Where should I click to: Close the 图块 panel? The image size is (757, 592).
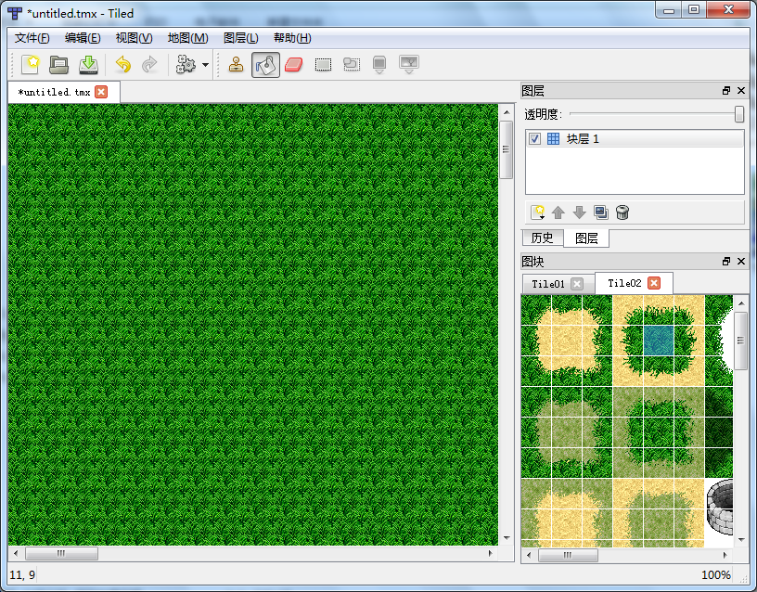(741, 262)
